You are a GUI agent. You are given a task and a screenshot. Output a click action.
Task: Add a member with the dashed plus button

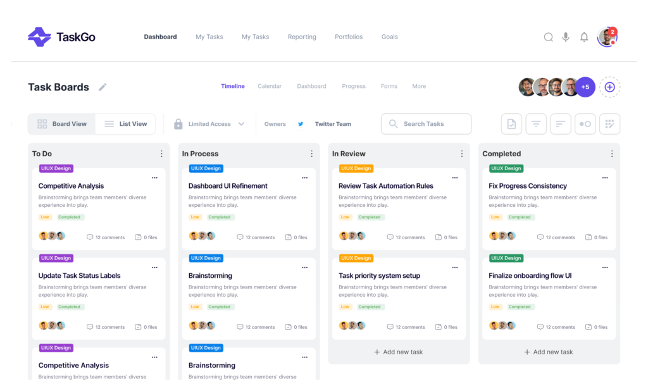[609, 87]
